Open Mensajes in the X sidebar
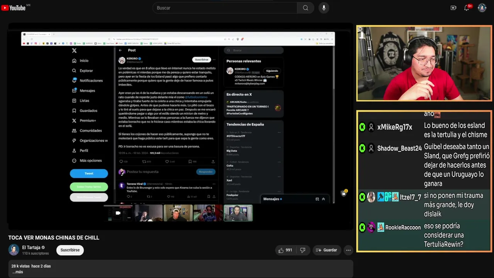Image resolution: width=494 pixels, height=278 pixels. tap(83, 91)
